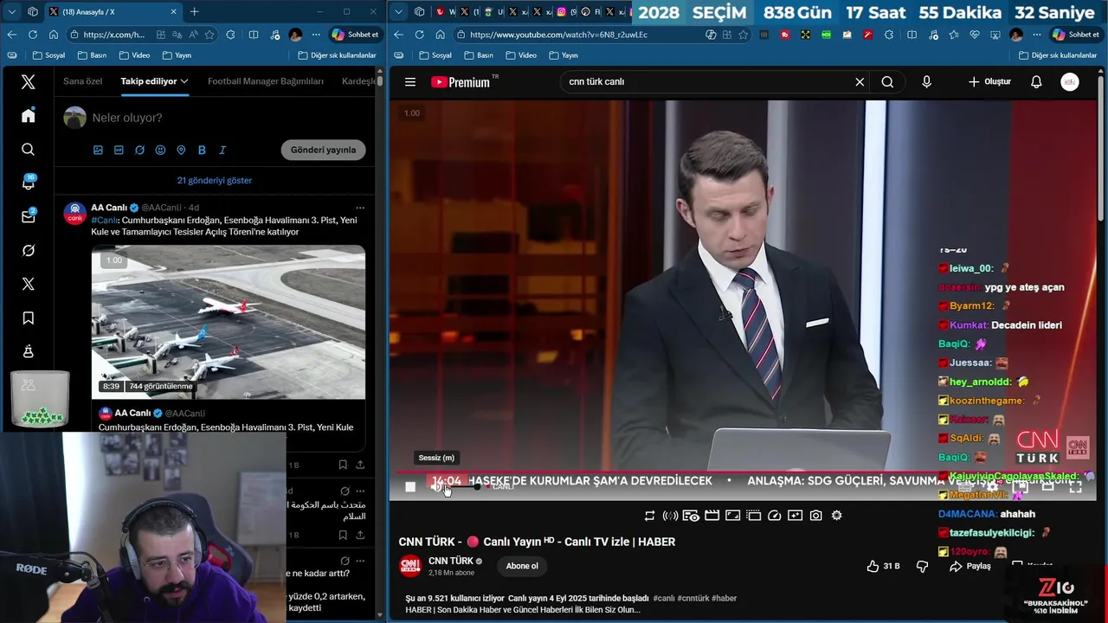Enter fullscreen on the YouTube player

1075,486
